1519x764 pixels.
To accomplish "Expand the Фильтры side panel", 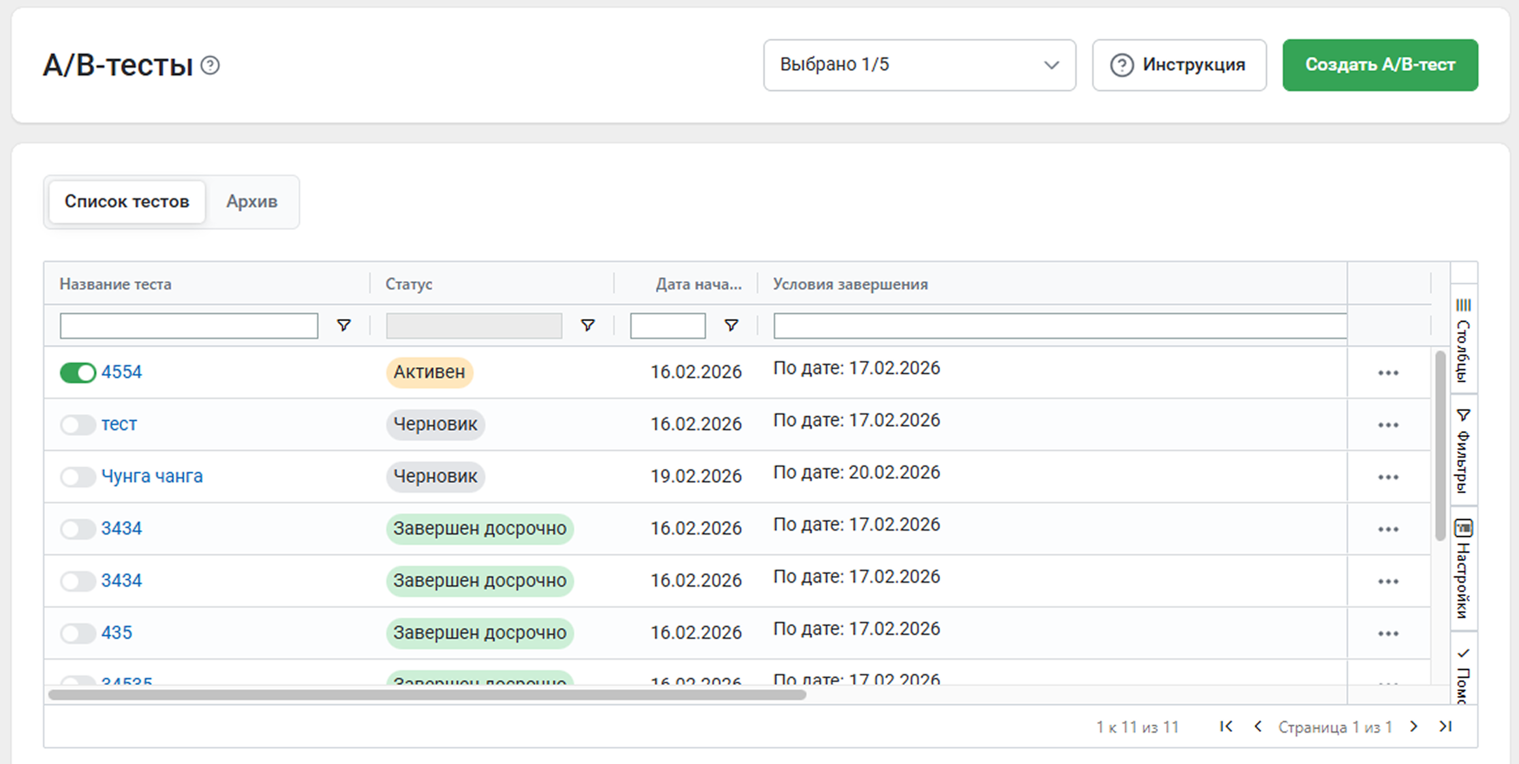I will coord(1464,451).
